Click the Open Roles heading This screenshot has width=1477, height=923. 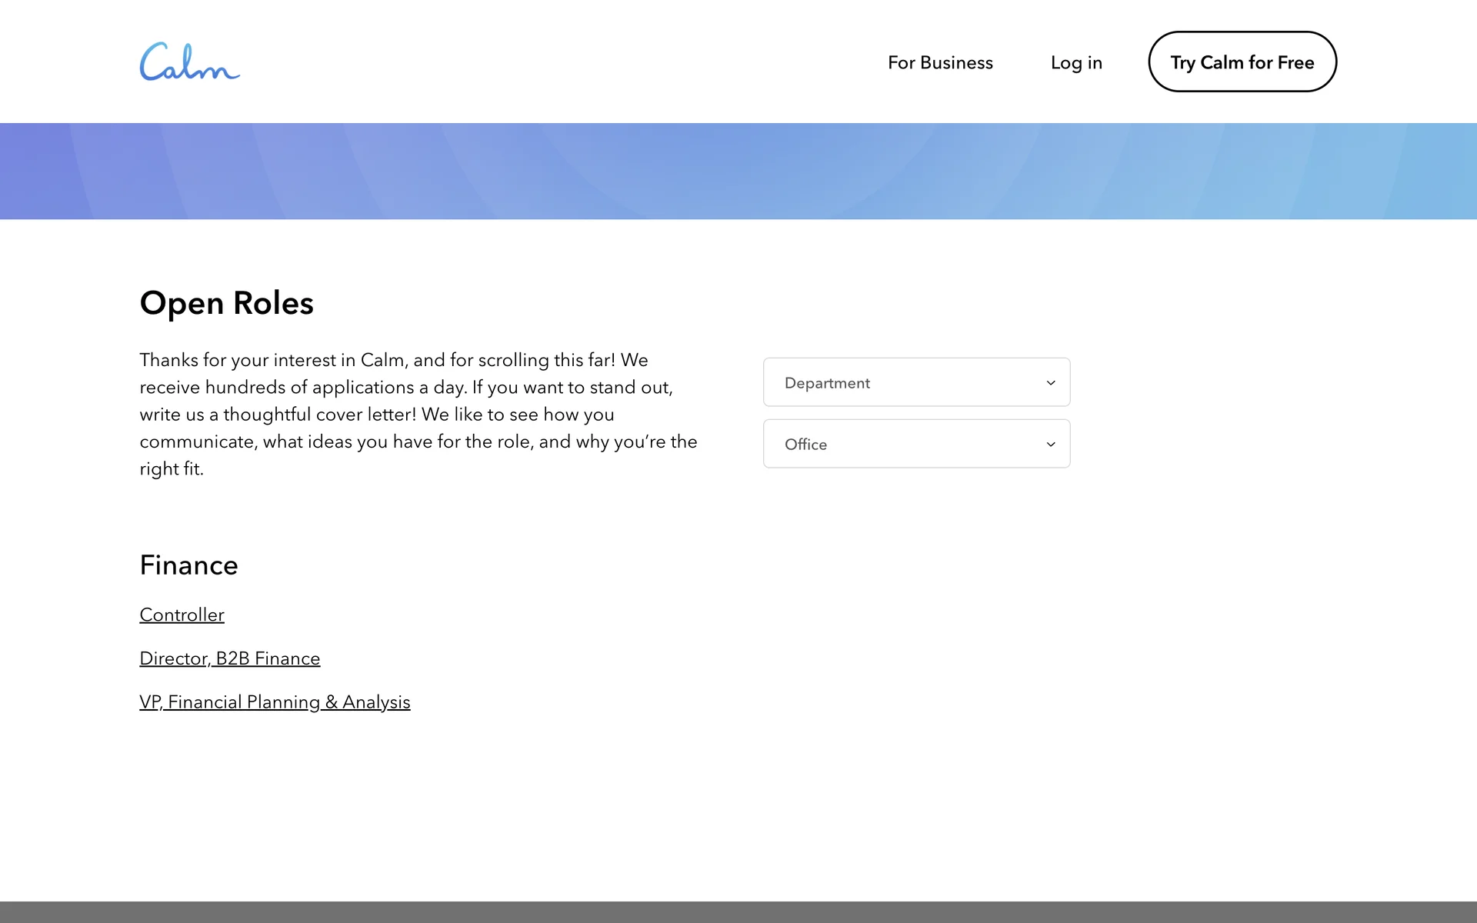pos(226,303)
